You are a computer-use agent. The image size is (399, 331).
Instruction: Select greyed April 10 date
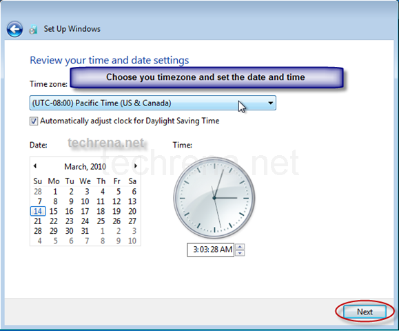click(132, 241)
